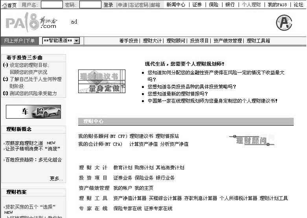The image size is (307, 218).
Task: Open 新闻中心 in top navigation
Action: pos(176,5)
